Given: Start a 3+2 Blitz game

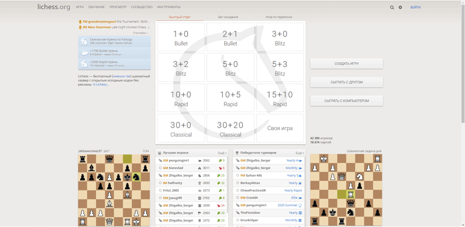Looking at the screenshot, I should click(181, 67).
